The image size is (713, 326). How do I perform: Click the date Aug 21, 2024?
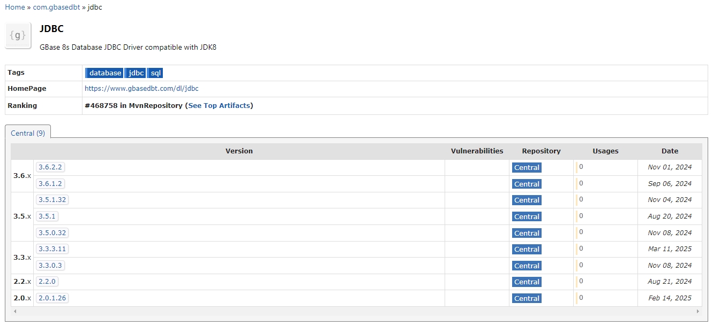670,282
